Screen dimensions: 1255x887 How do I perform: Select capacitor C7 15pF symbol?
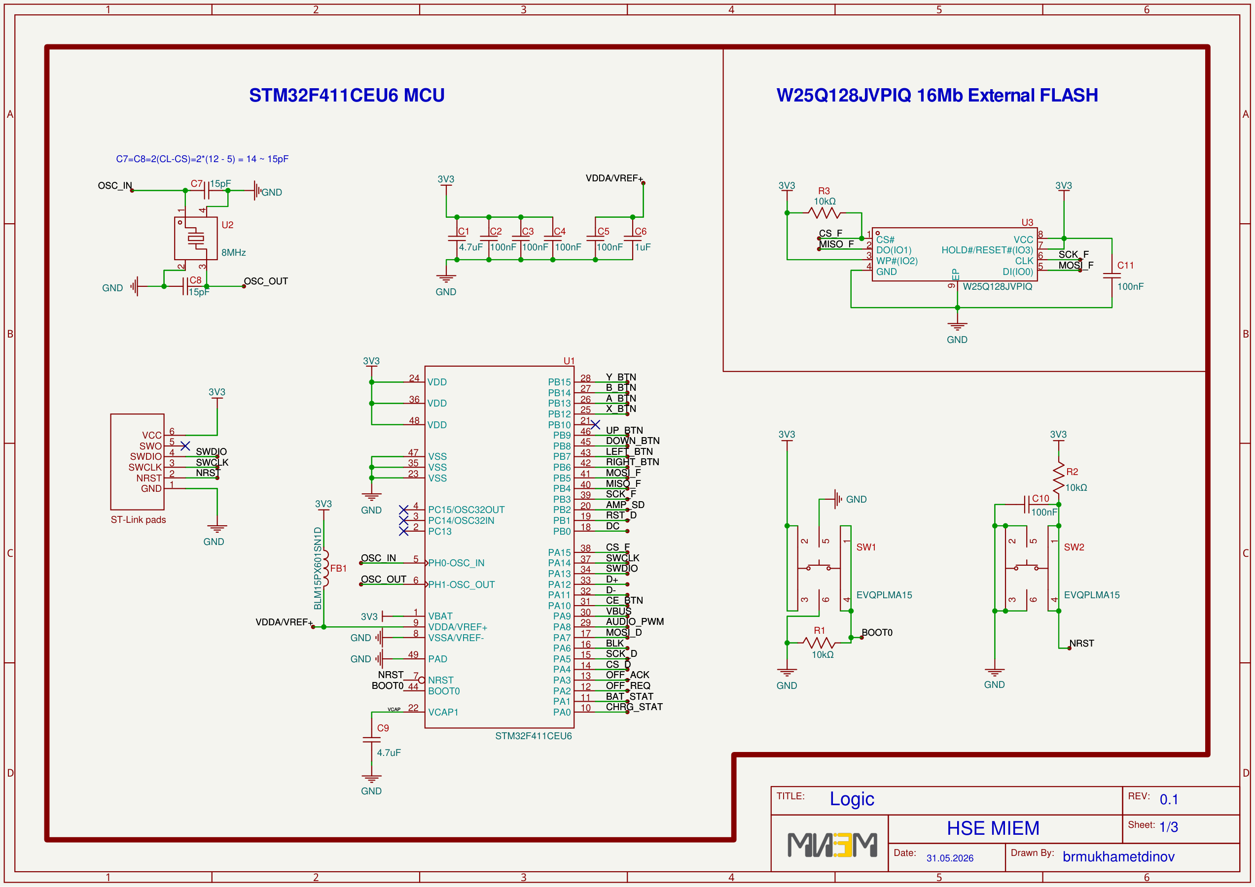[x=207, y=190]
